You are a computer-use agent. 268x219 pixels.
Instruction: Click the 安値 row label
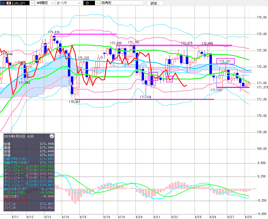click(x=7, y=151)
